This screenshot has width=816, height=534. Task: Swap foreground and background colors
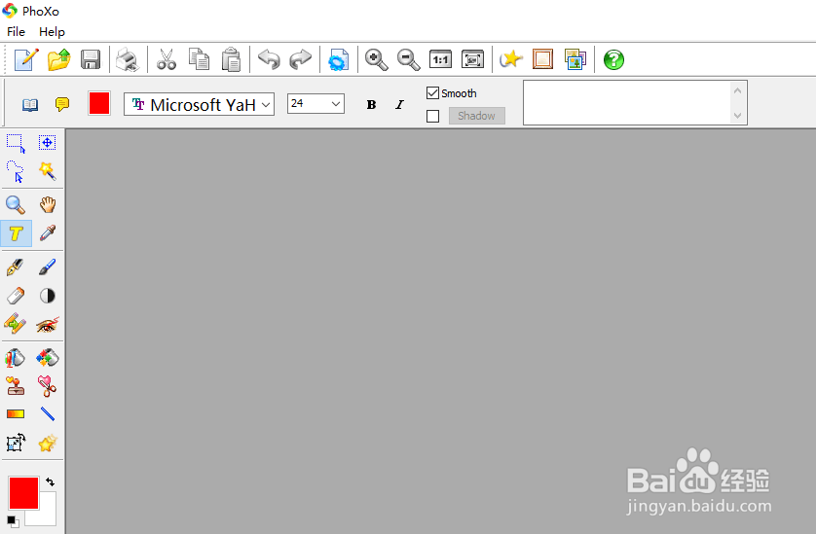[x=50, y=482]
